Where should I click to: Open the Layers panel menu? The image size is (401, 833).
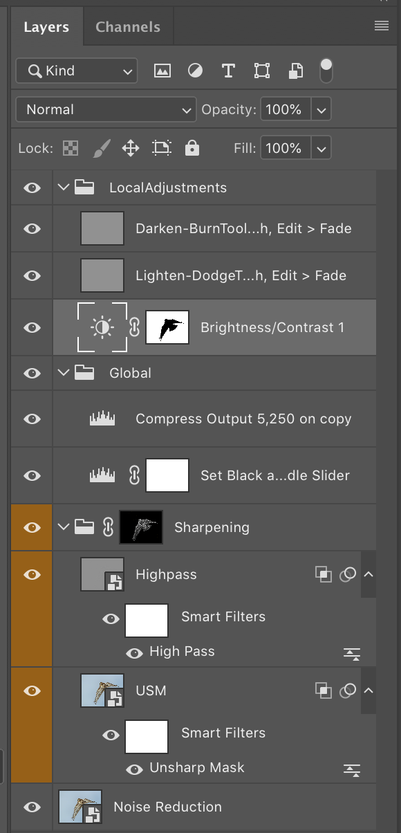[382, 26]
